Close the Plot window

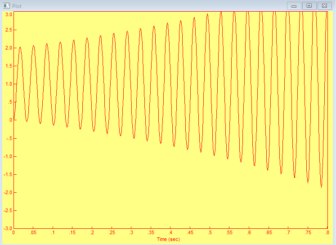324,6
